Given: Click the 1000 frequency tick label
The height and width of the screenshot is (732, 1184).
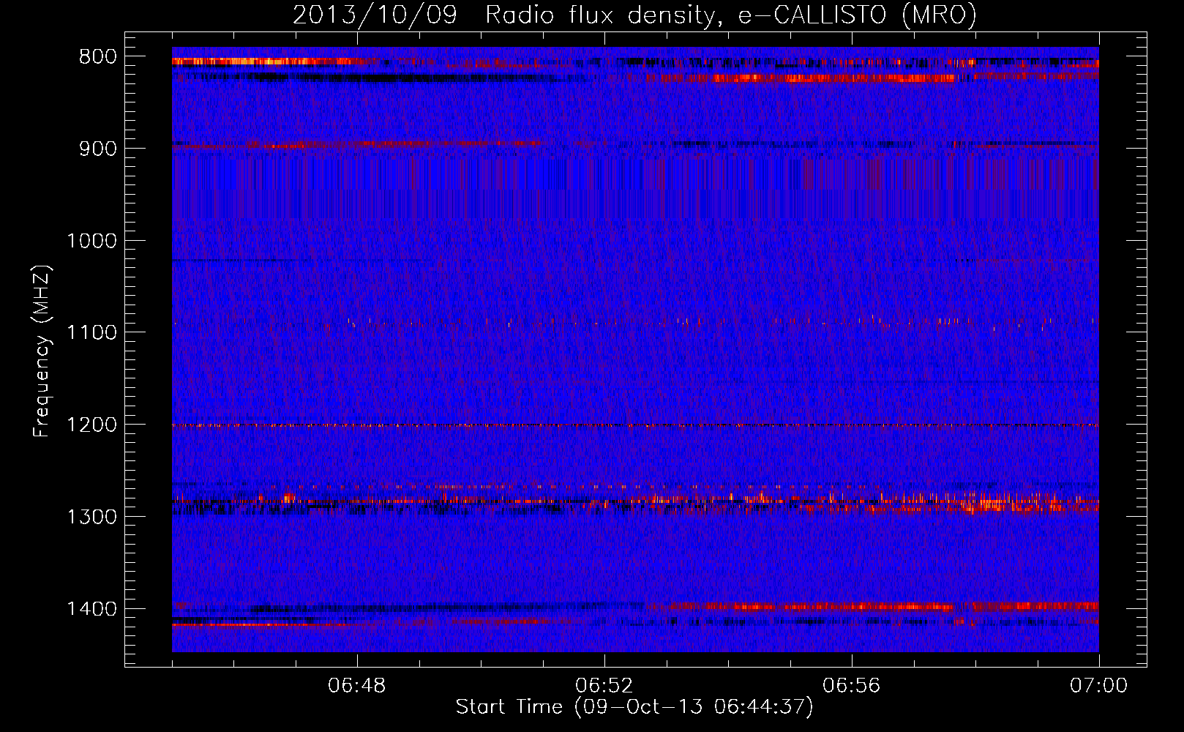Looking at the screenshot, I should [91, 241].
